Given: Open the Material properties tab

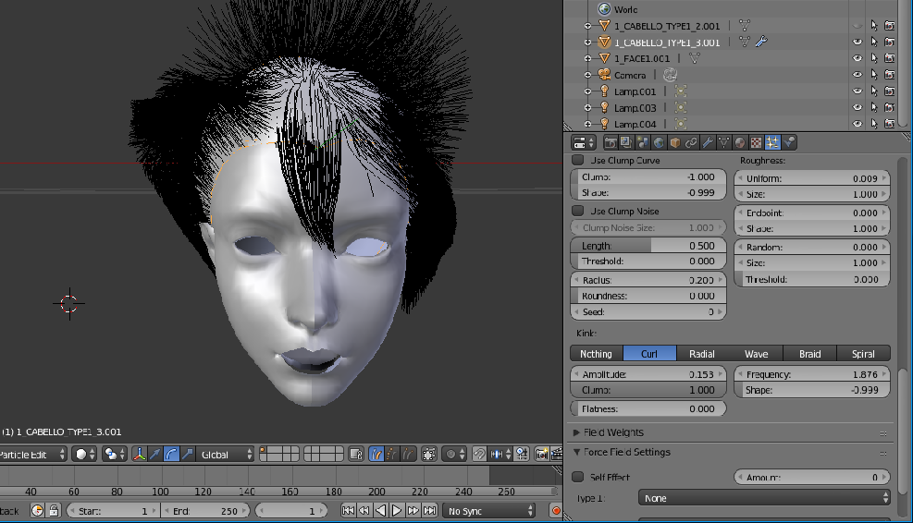Looking at the screenshot, I should pos(740,142).
